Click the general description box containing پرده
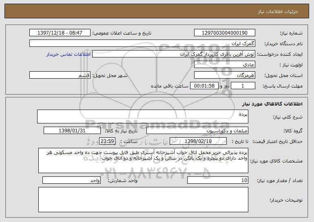 point(143,116)
